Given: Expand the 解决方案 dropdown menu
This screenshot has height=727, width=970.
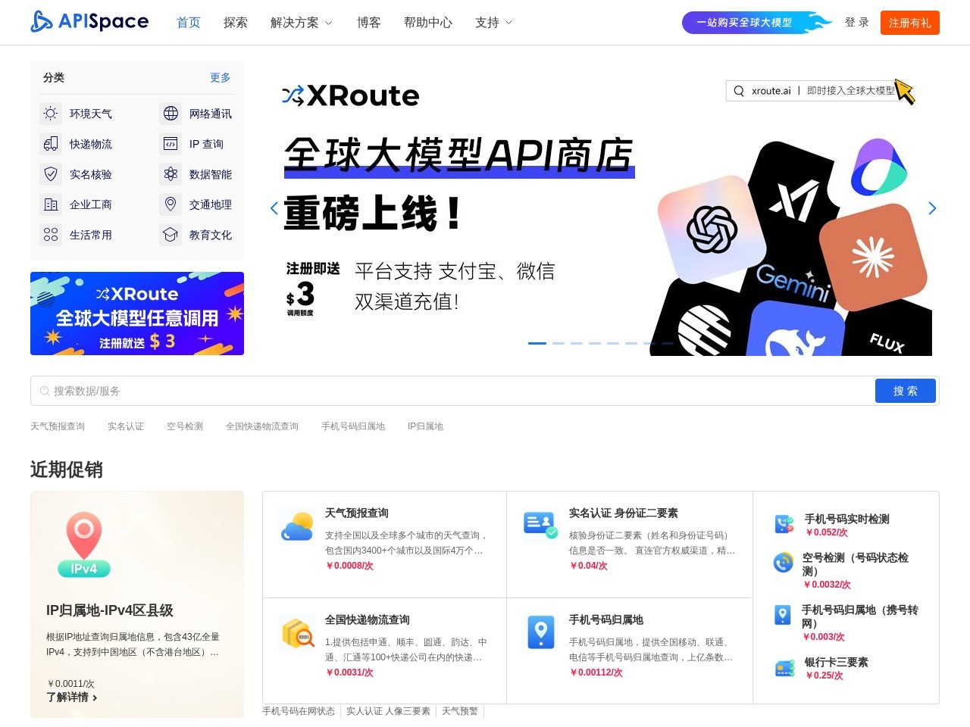Looking at the screenshot, I should click(x=301, y=23).
